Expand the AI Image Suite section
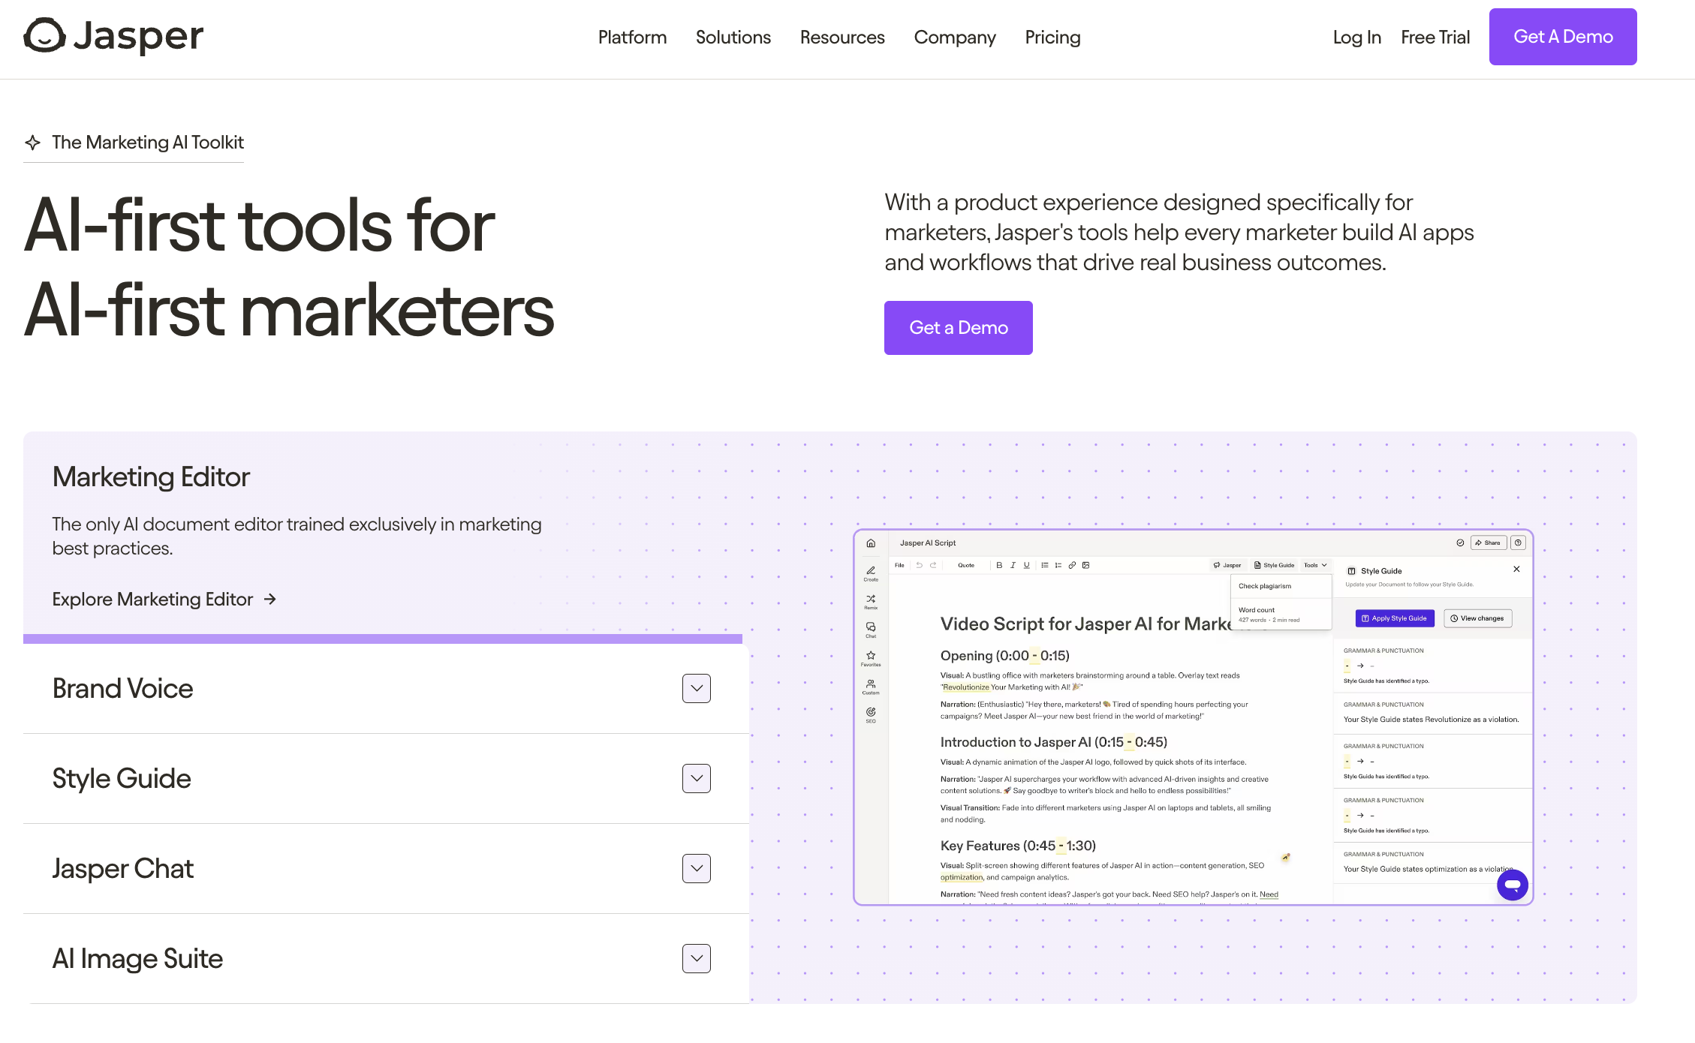The height and width of the screenshot is (1043, 1695). tap(697, 957)
